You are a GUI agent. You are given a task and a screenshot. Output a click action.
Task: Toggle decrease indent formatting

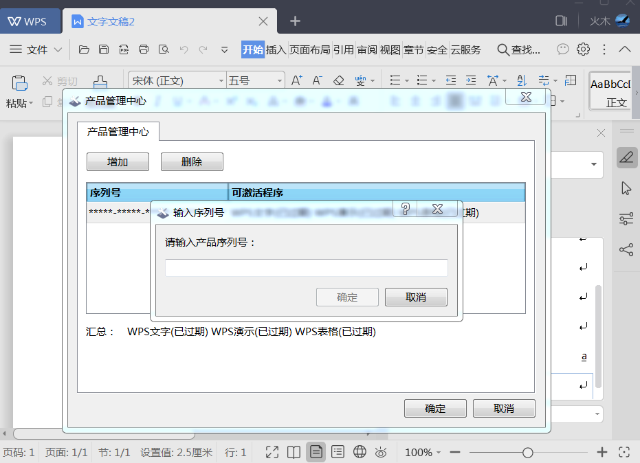450,80
